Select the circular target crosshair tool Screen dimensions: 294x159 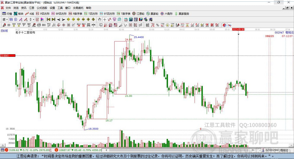(x=59, y=25)
